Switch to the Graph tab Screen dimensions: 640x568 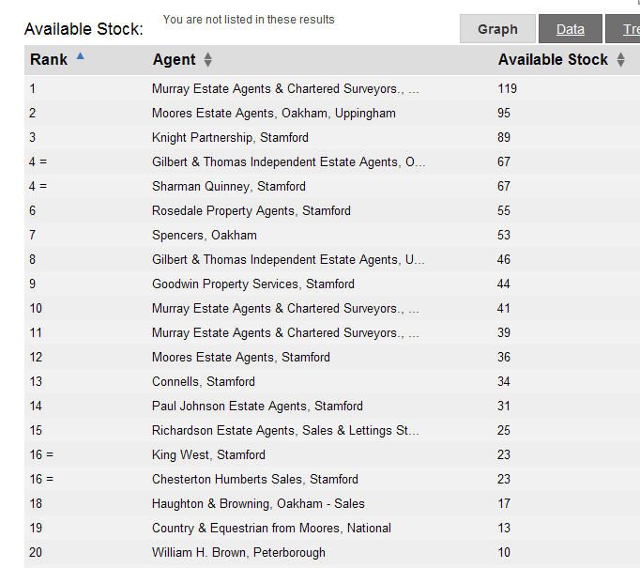coord(497,29)
